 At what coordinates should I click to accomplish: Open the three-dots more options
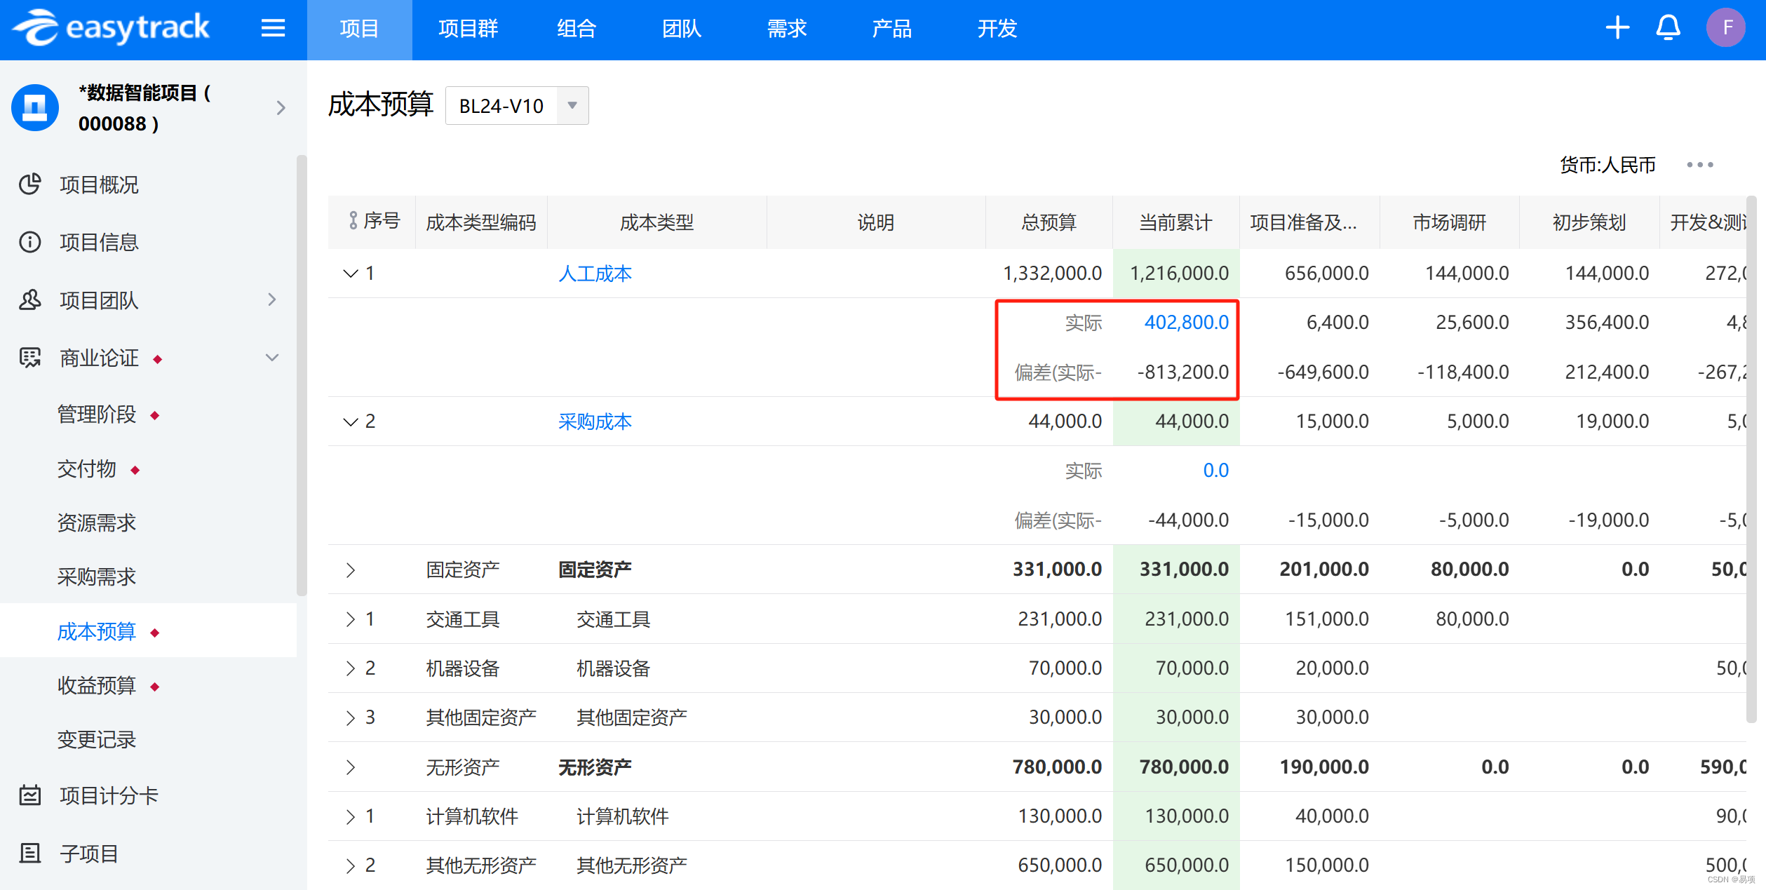[x=1700, y=165]
